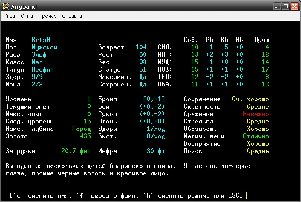Click the character name KrisM
The image size is (301, 202).
[x=41, y=40]
